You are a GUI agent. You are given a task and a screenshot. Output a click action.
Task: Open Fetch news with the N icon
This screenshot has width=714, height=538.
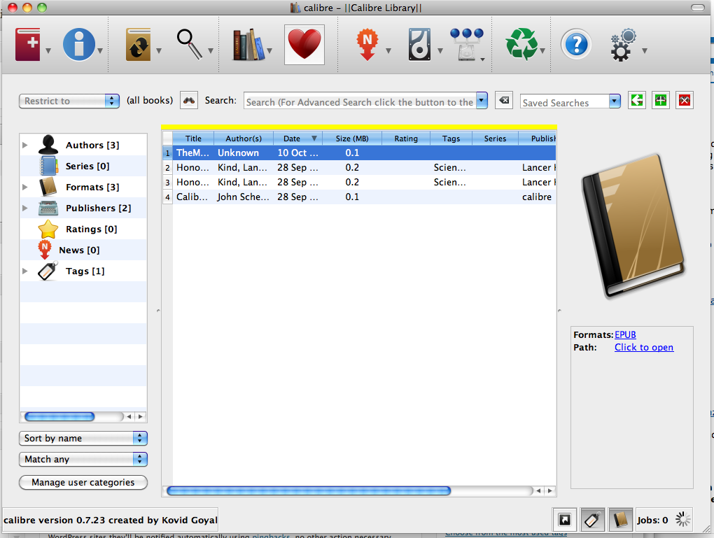(367, 44)
